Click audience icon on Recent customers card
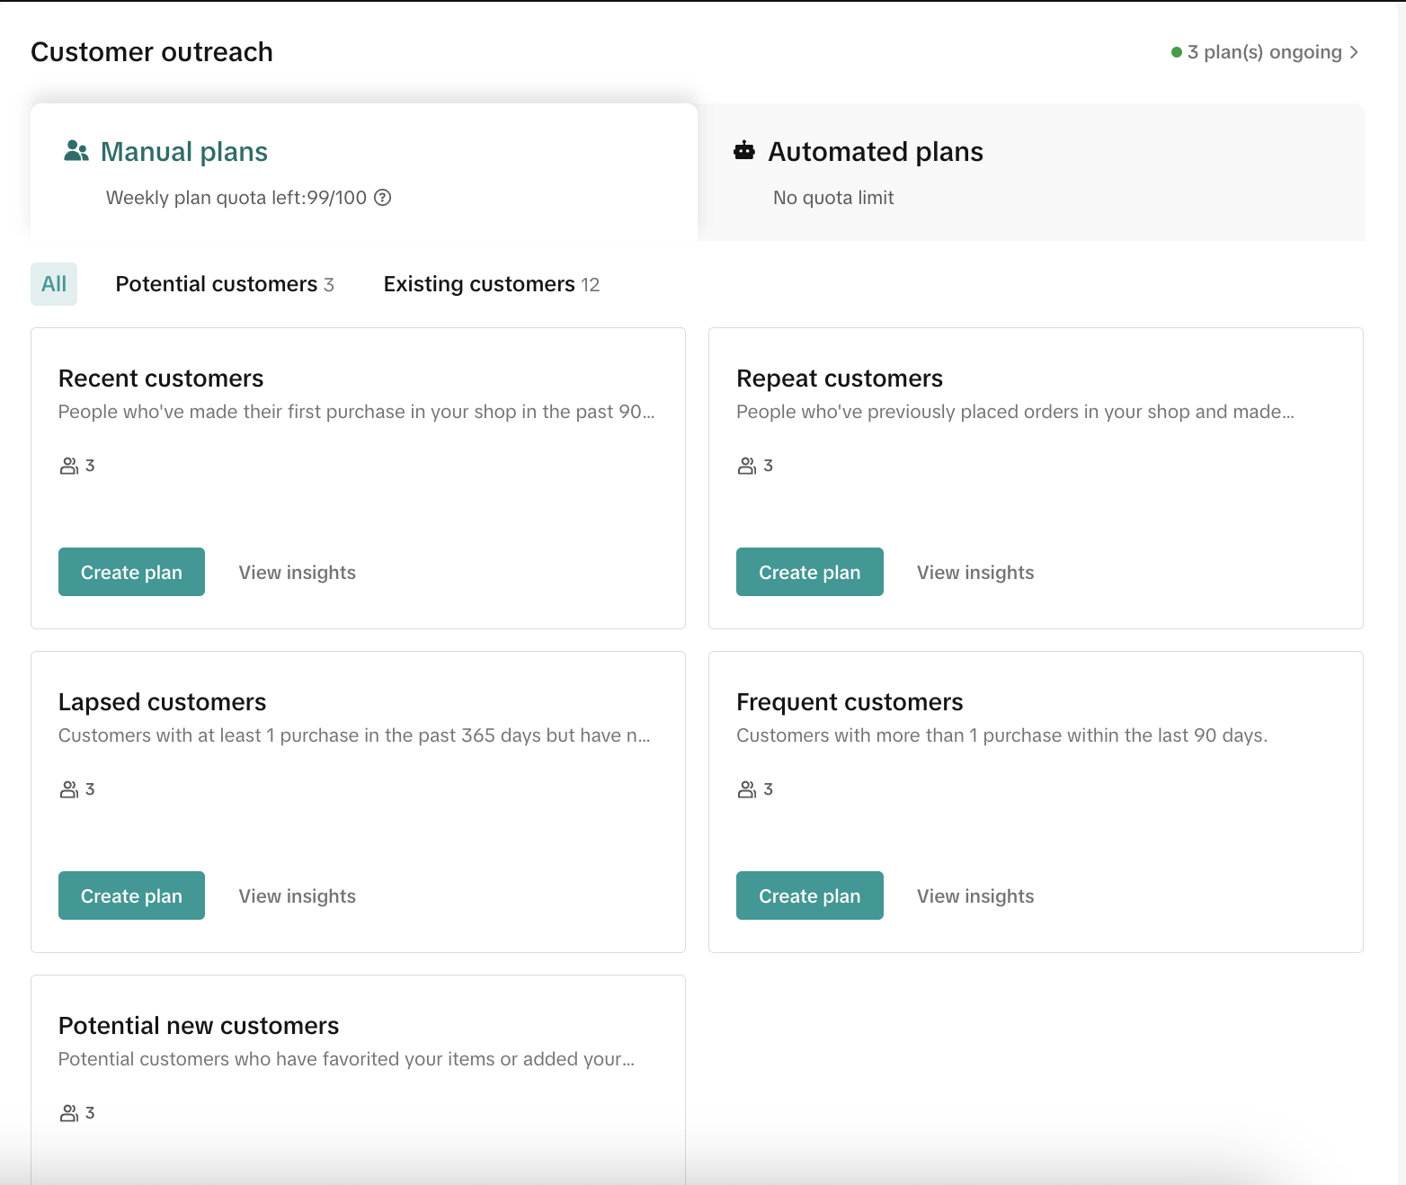This screenshot has height=1185, width=1406. [x=69, y=466]
